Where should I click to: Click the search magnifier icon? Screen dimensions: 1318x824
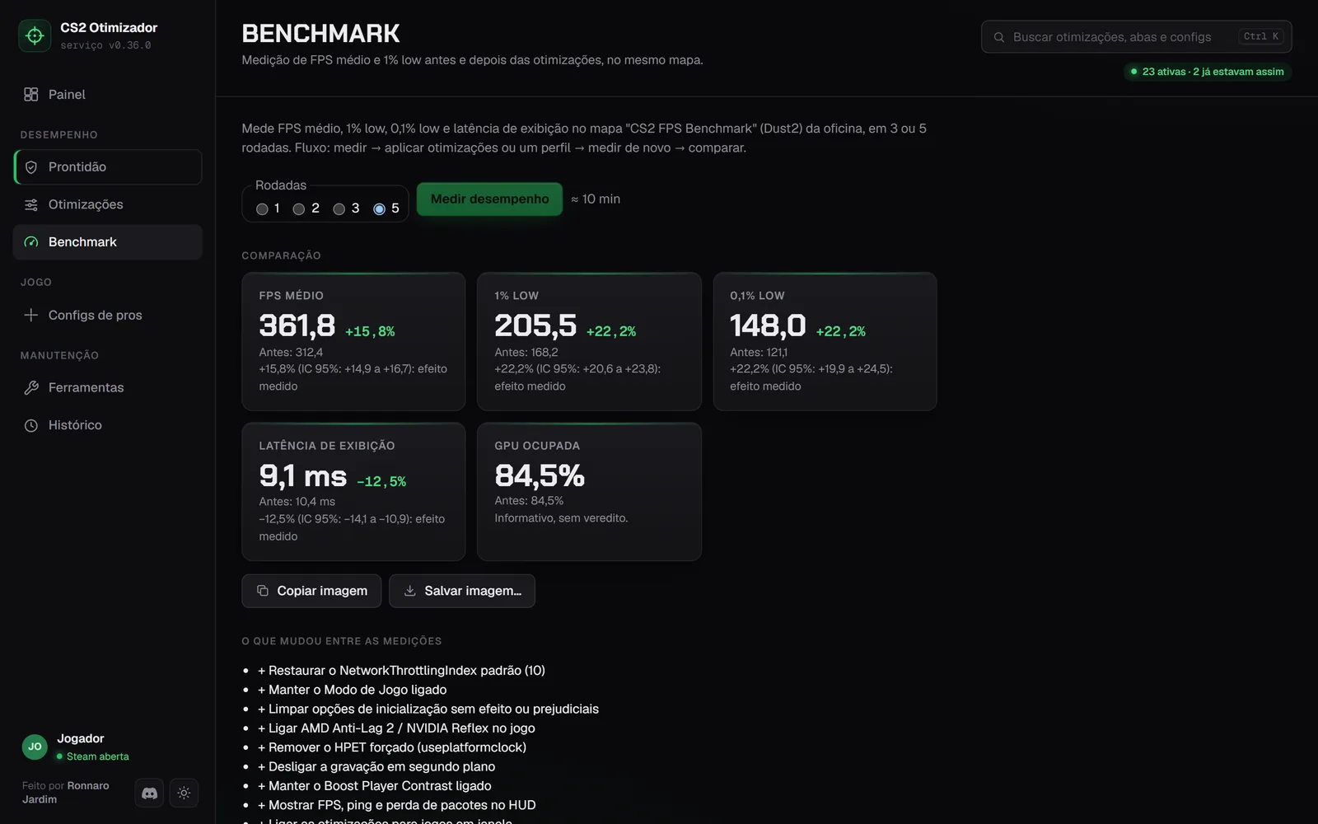(x=999, y=37)
